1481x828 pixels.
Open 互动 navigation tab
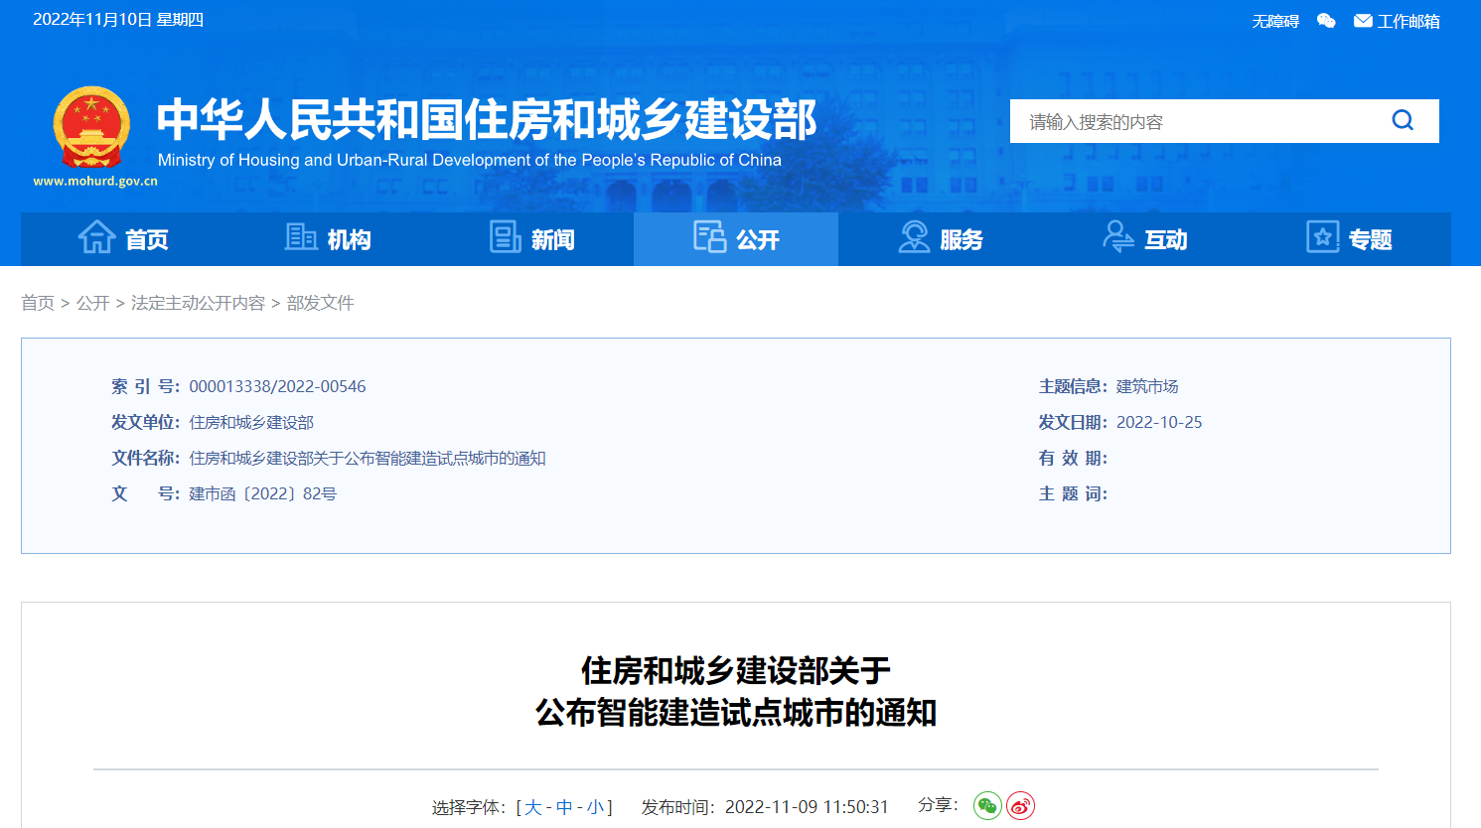(x=1145, y=239)
